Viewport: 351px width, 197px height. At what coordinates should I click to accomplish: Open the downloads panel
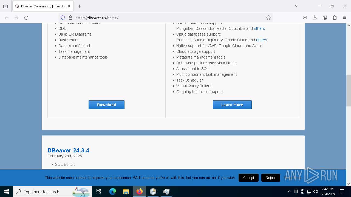click(x=315, y=18)
